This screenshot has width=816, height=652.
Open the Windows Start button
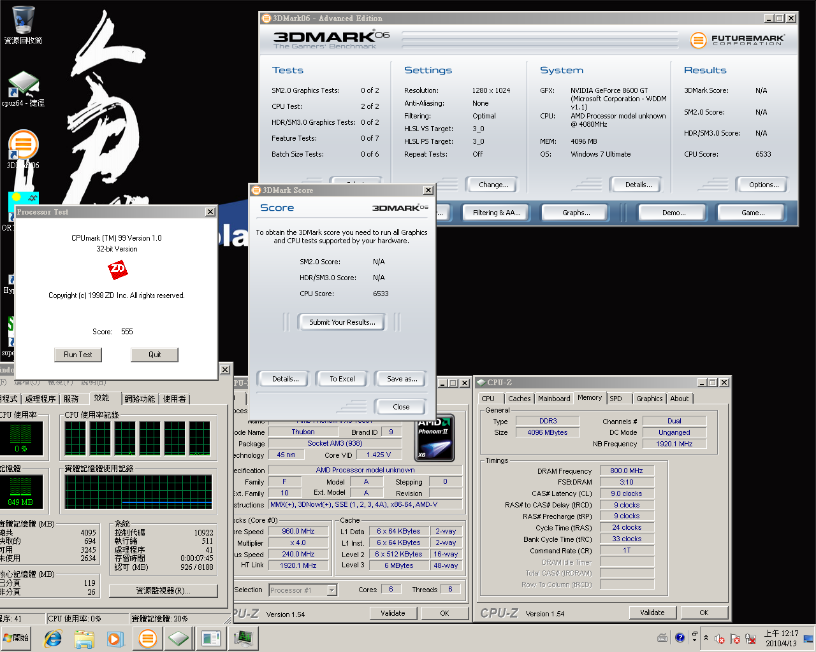coord(17,637)
